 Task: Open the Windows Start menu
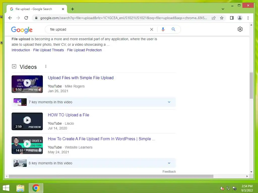tap(6, 188)
